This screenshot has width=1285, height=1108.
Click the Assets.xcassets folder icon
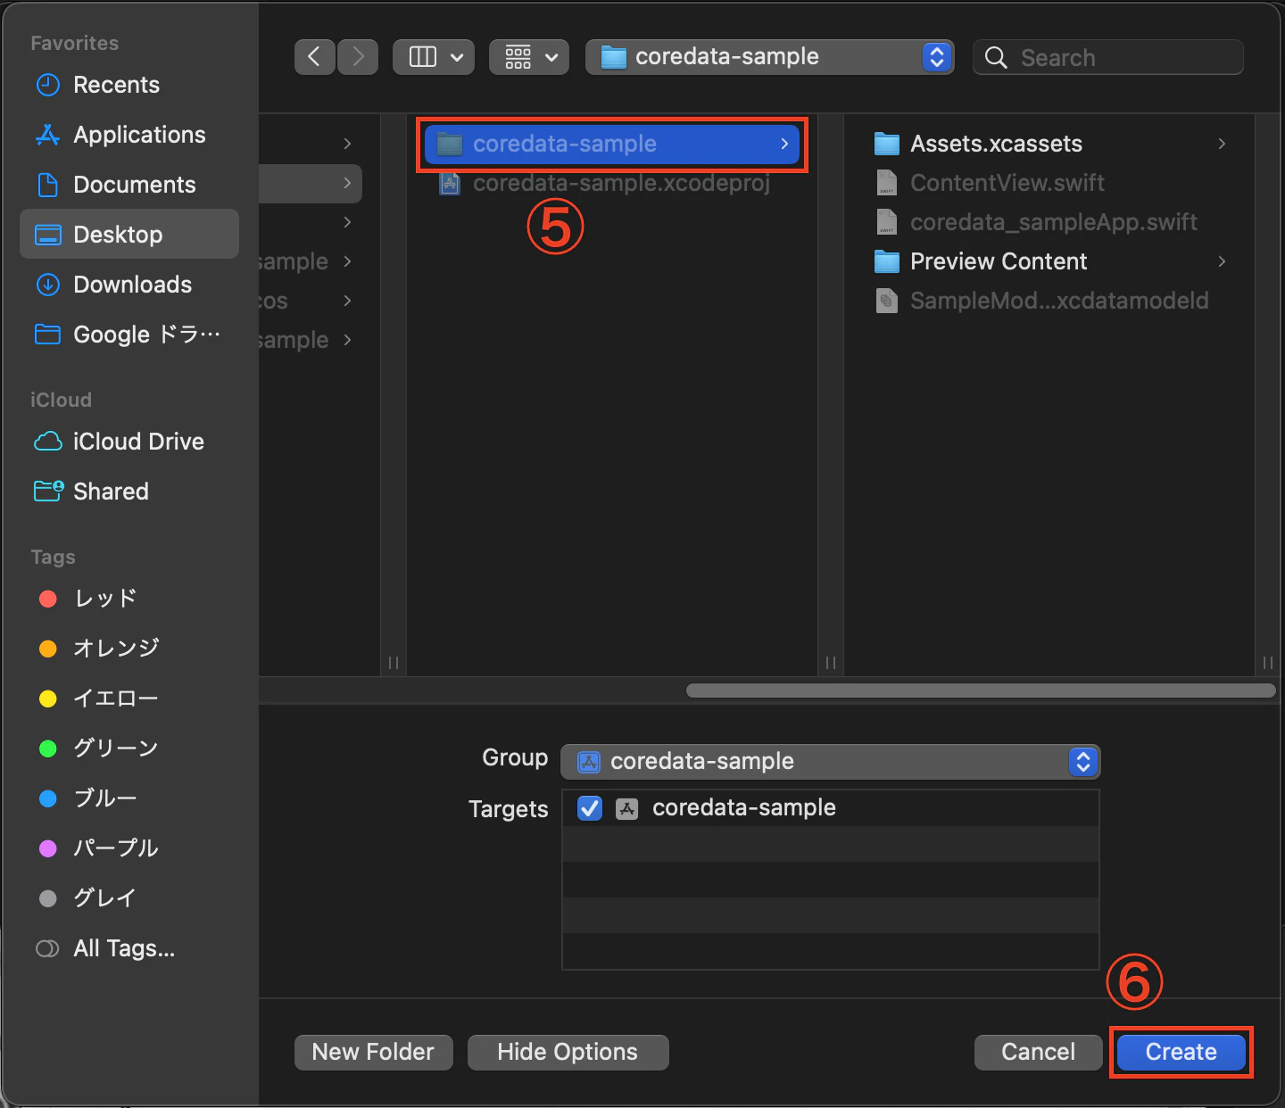tap(886, 144)
